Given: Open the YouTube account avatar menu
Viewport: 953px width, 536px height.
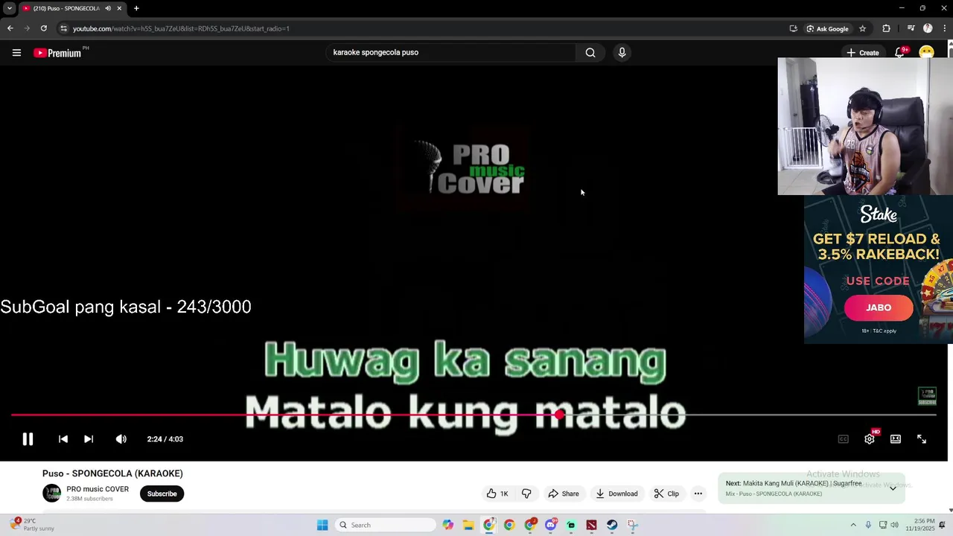Looking at the screenshot, I should (926, 53).
